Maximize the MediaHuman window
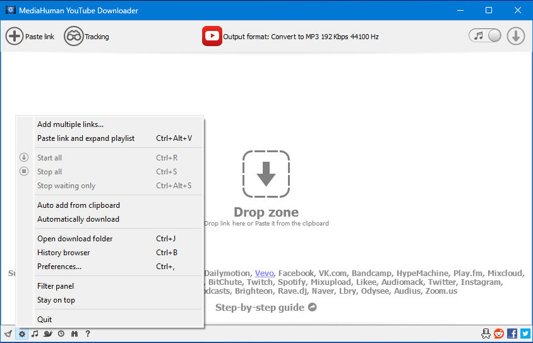Viewport: 533px width, 343px height. [489, 10]
